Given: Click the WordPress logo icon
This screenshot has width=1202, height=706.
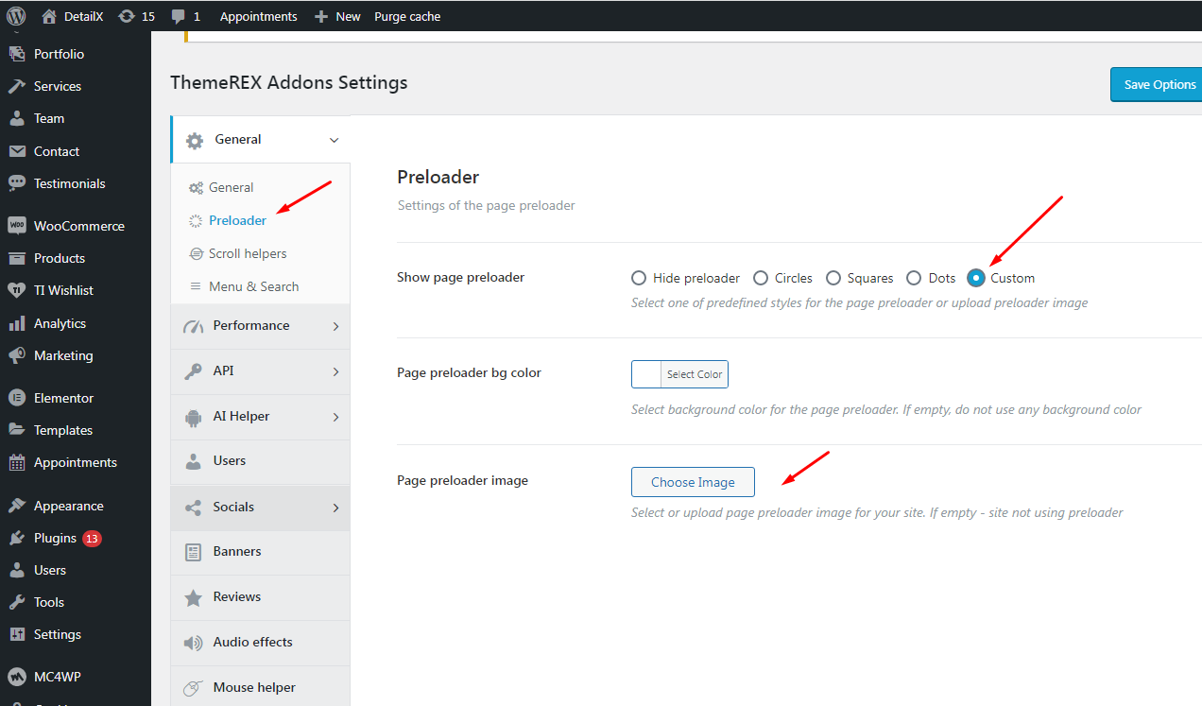Looking at the screenshot, I should 16,16.
